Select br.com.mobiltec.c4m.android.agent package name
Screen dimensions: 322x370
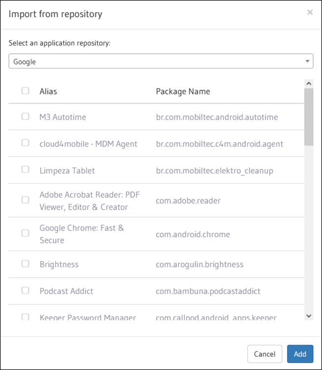[x=219, y=144]
